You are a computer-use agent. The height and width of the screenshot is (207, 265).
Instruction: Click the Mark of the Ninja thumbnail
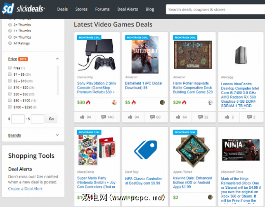click(241, 150)
